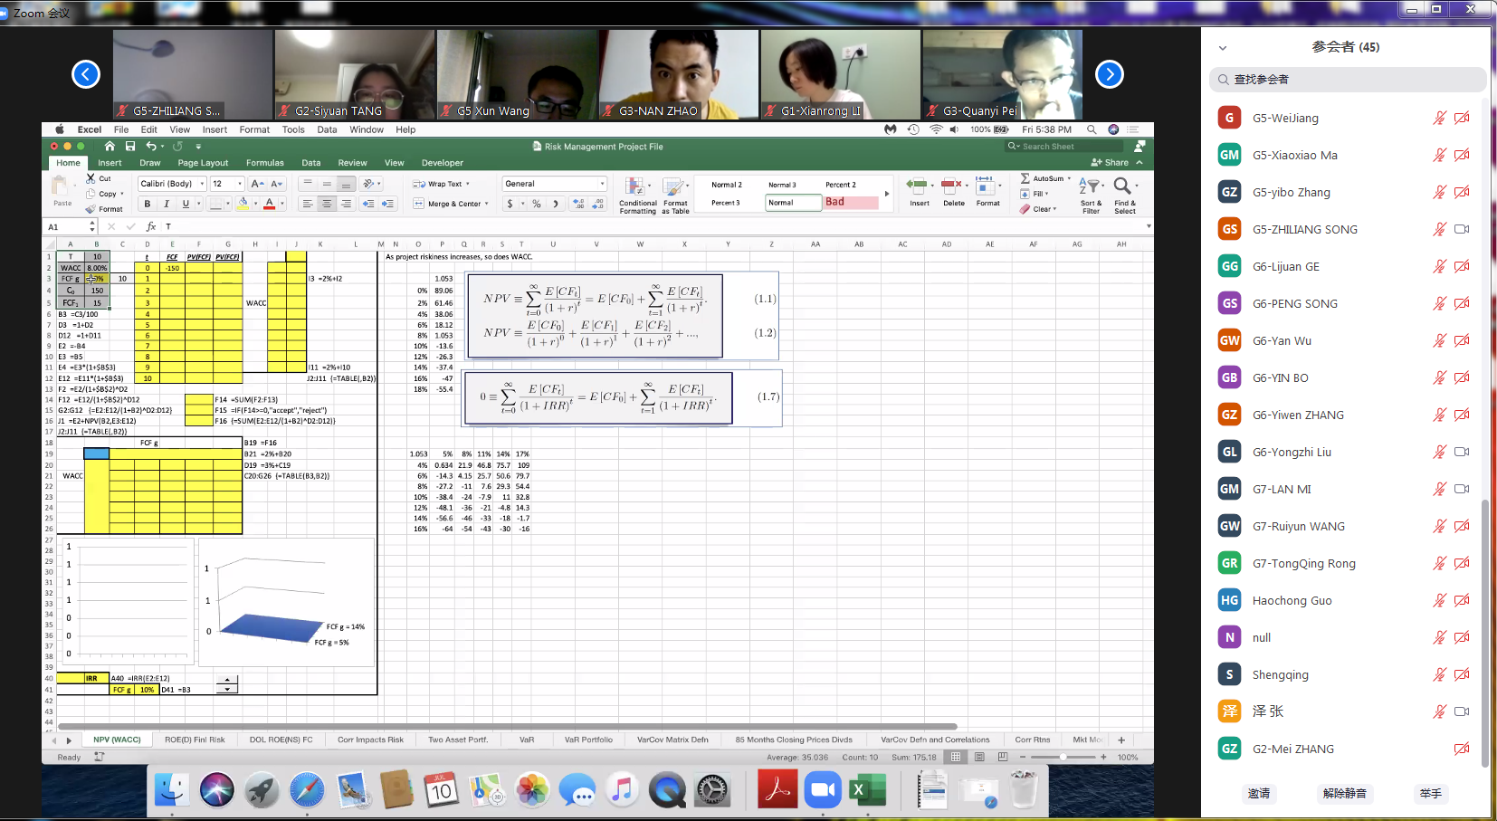Open the Calibri (Body) font dropdown
The image size is (1497, 821).
201,184
